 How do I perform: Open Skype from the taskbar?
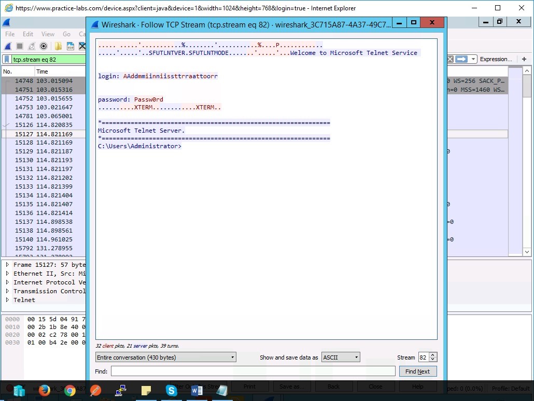[171, 391]
